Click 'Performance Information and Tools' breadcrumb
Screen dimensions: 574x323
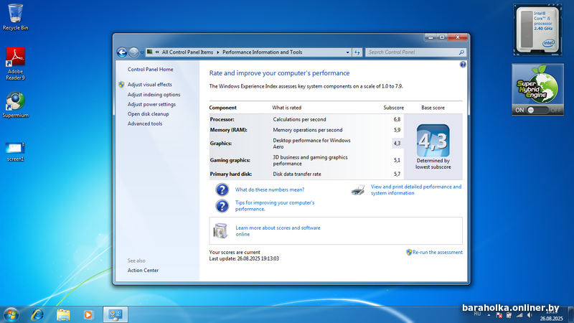pyautogui.click(x=262, y=52)
